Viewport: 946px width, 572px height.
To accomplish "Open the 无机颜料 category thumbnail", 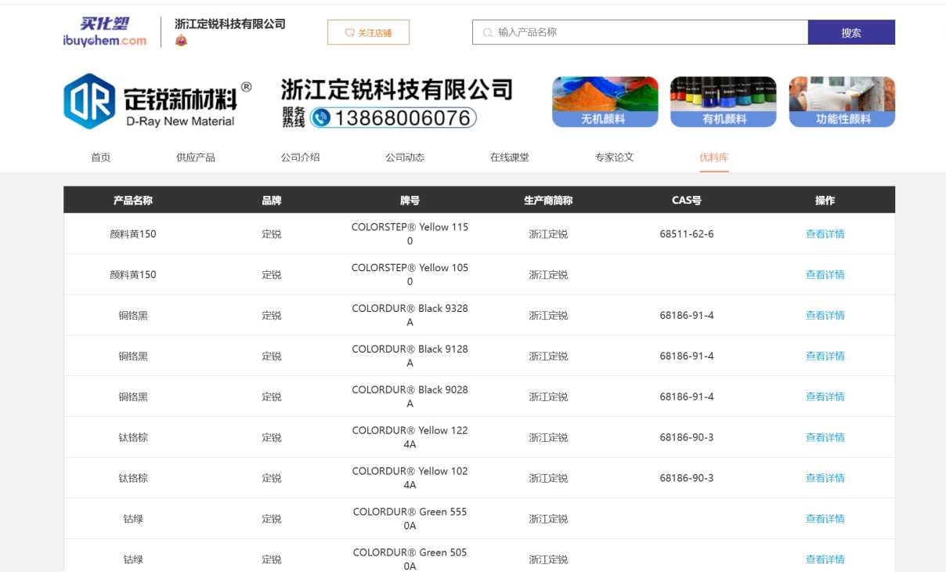I will [605, 102].
